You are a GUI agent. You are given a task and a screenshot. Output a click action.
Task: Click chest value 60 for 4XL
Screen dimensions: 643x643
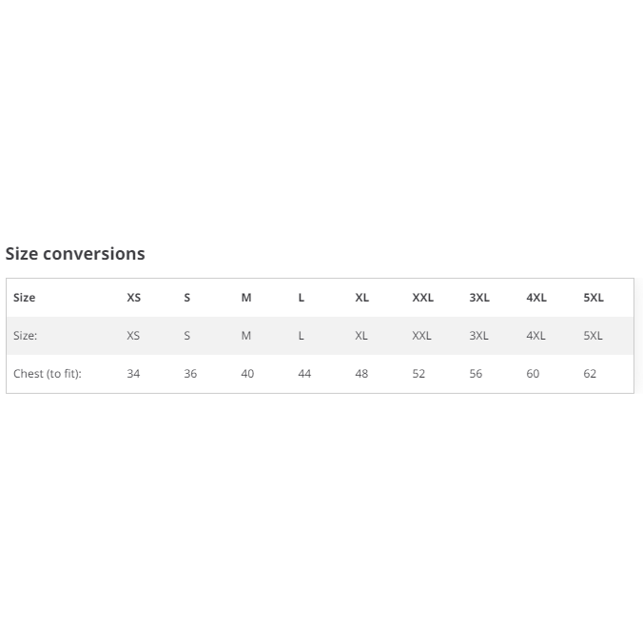click(x=533, y=374)
